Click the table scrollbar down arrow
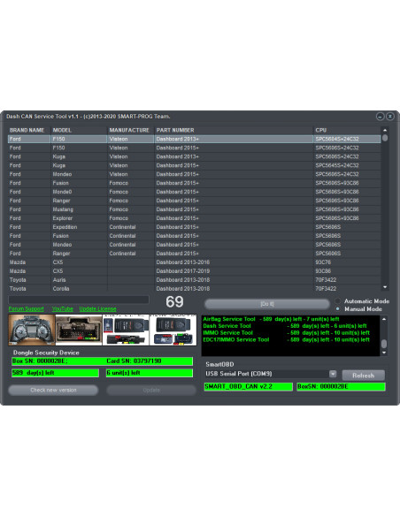 click(x=385, y=287)
